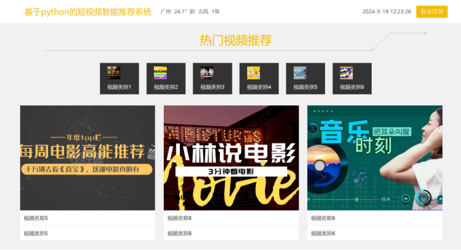Click the 热门视频推荐 section heading

coord(236,40)
